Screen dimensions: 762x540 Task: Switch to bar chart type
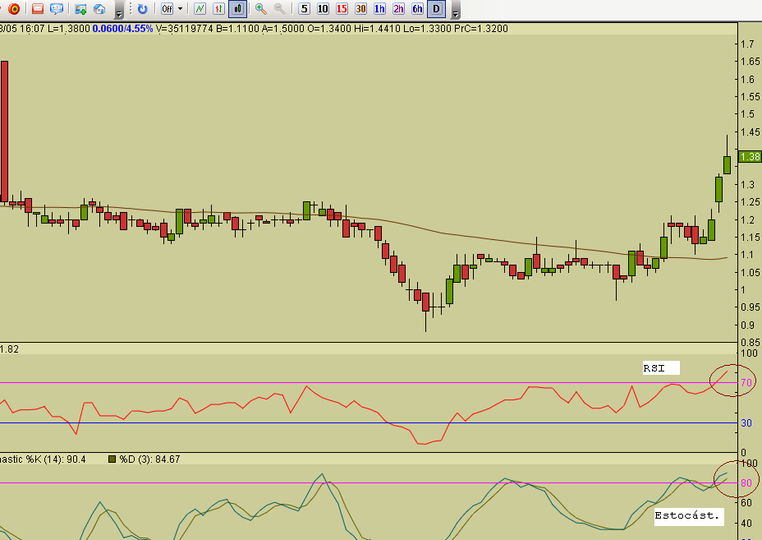point(218,9)
